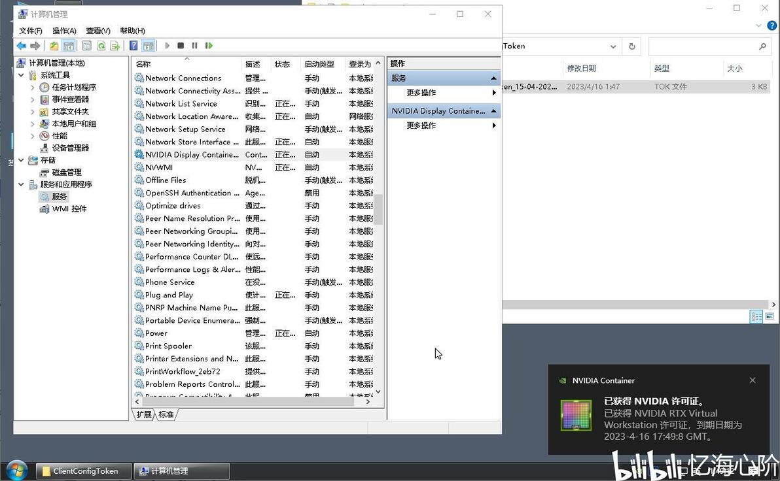Screen dimensions: 780x481
Task: Click the services list scroll-down arrow
Action: pyautogui.click(x=379, y=391)
